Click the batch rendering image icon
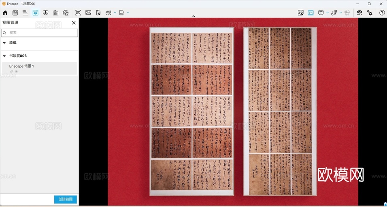 [x=88, y=13]
